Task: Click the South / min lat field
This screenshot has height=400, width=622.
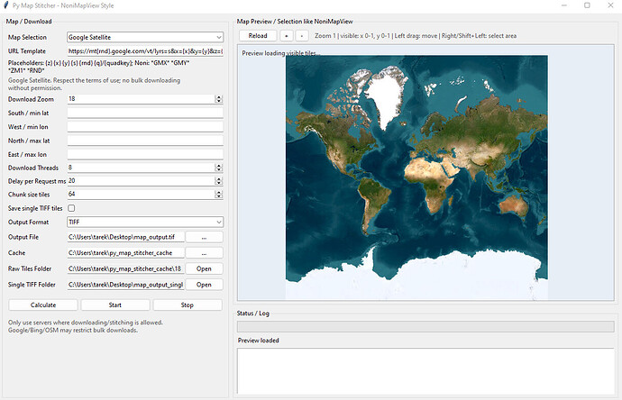Action: tap(145, 113)
